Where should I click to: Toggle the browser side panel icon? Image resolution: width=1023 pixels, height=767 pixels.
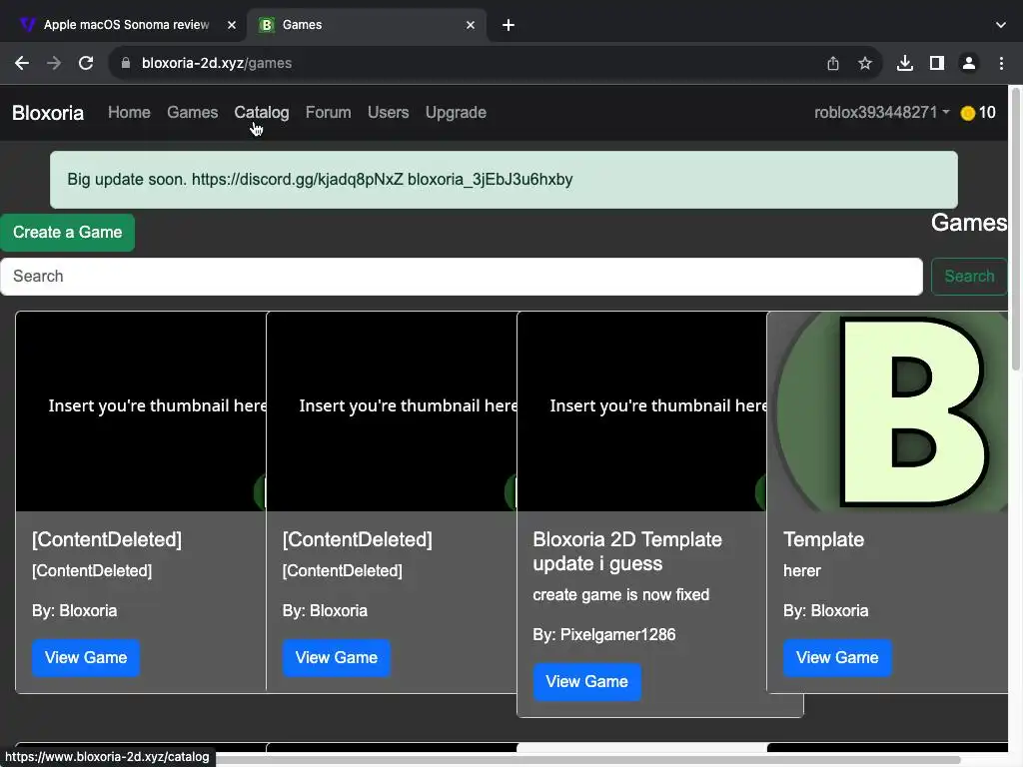[936, 63]
